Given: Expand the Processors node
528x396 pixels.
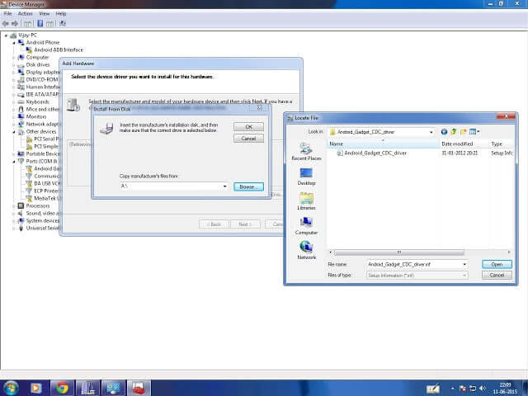Looking at the screenshot, I should click(14, 206).
